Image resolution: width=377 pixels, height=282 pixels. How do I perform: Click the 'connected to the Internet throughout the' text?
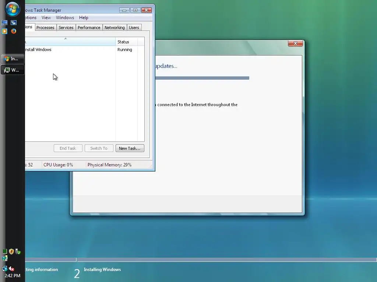pos(197,105)
